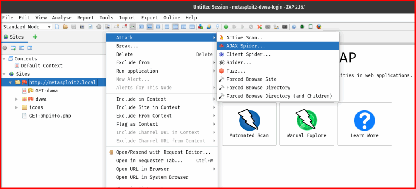Open the Exclude from submenu

[x=162, y=63]
